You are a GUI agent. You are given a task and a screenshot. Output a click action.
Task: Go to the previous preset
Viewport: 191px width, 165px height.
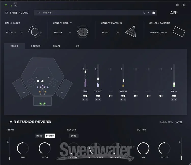point(144,13)
